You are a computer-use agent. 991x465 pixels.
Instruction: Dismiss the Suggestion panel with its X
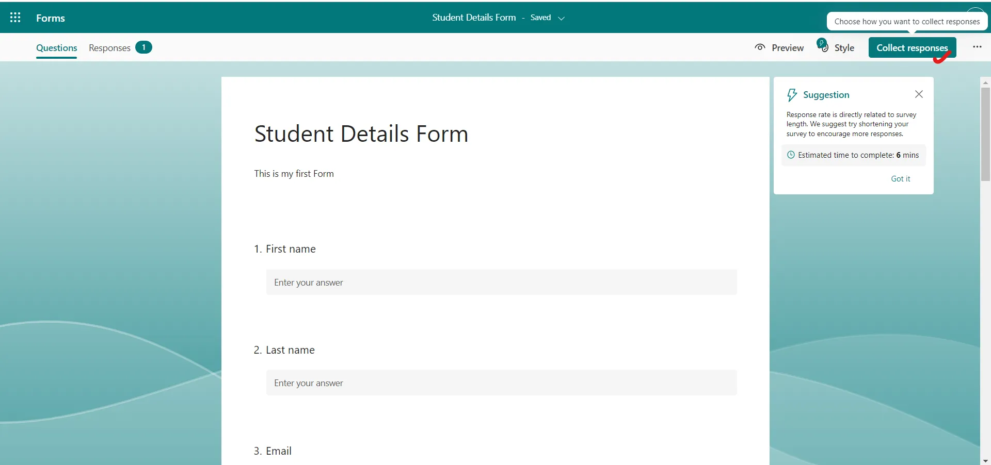tap(919, 94)
